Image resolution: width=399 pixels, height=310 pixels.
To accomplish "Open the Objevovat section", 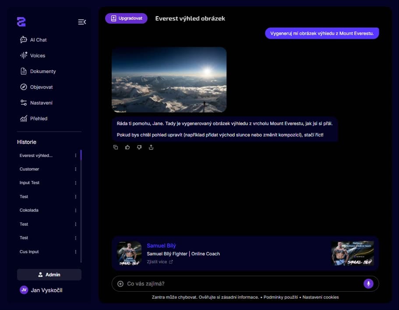I will point(40,87).
